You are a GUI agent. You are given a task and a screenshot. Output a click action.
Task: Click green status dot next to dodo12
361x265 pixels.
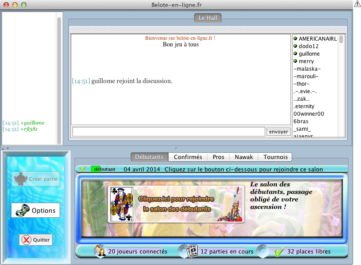tap(295, 46)
